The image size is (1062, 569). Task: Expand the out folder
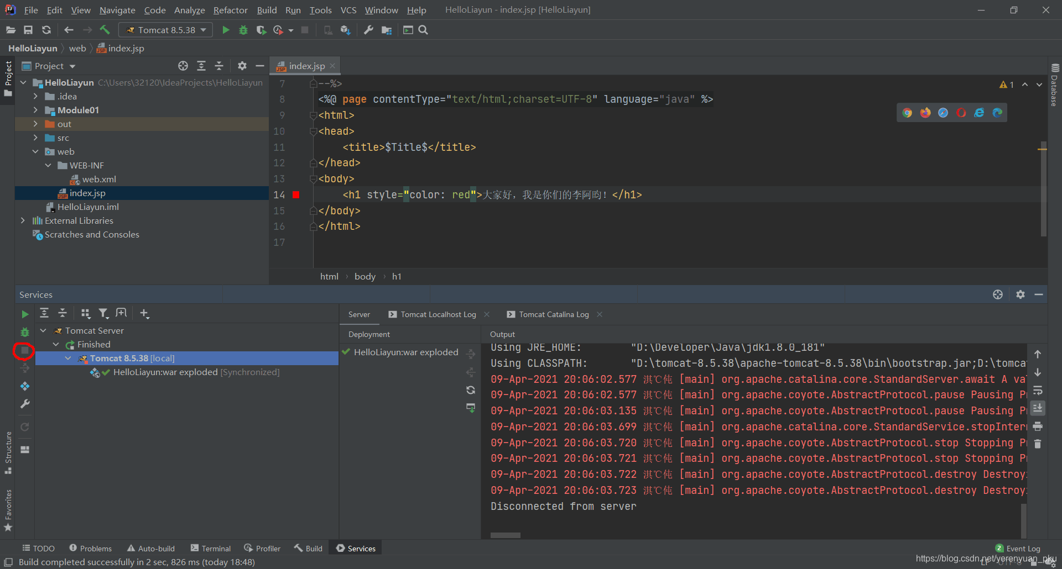point(36,124)
